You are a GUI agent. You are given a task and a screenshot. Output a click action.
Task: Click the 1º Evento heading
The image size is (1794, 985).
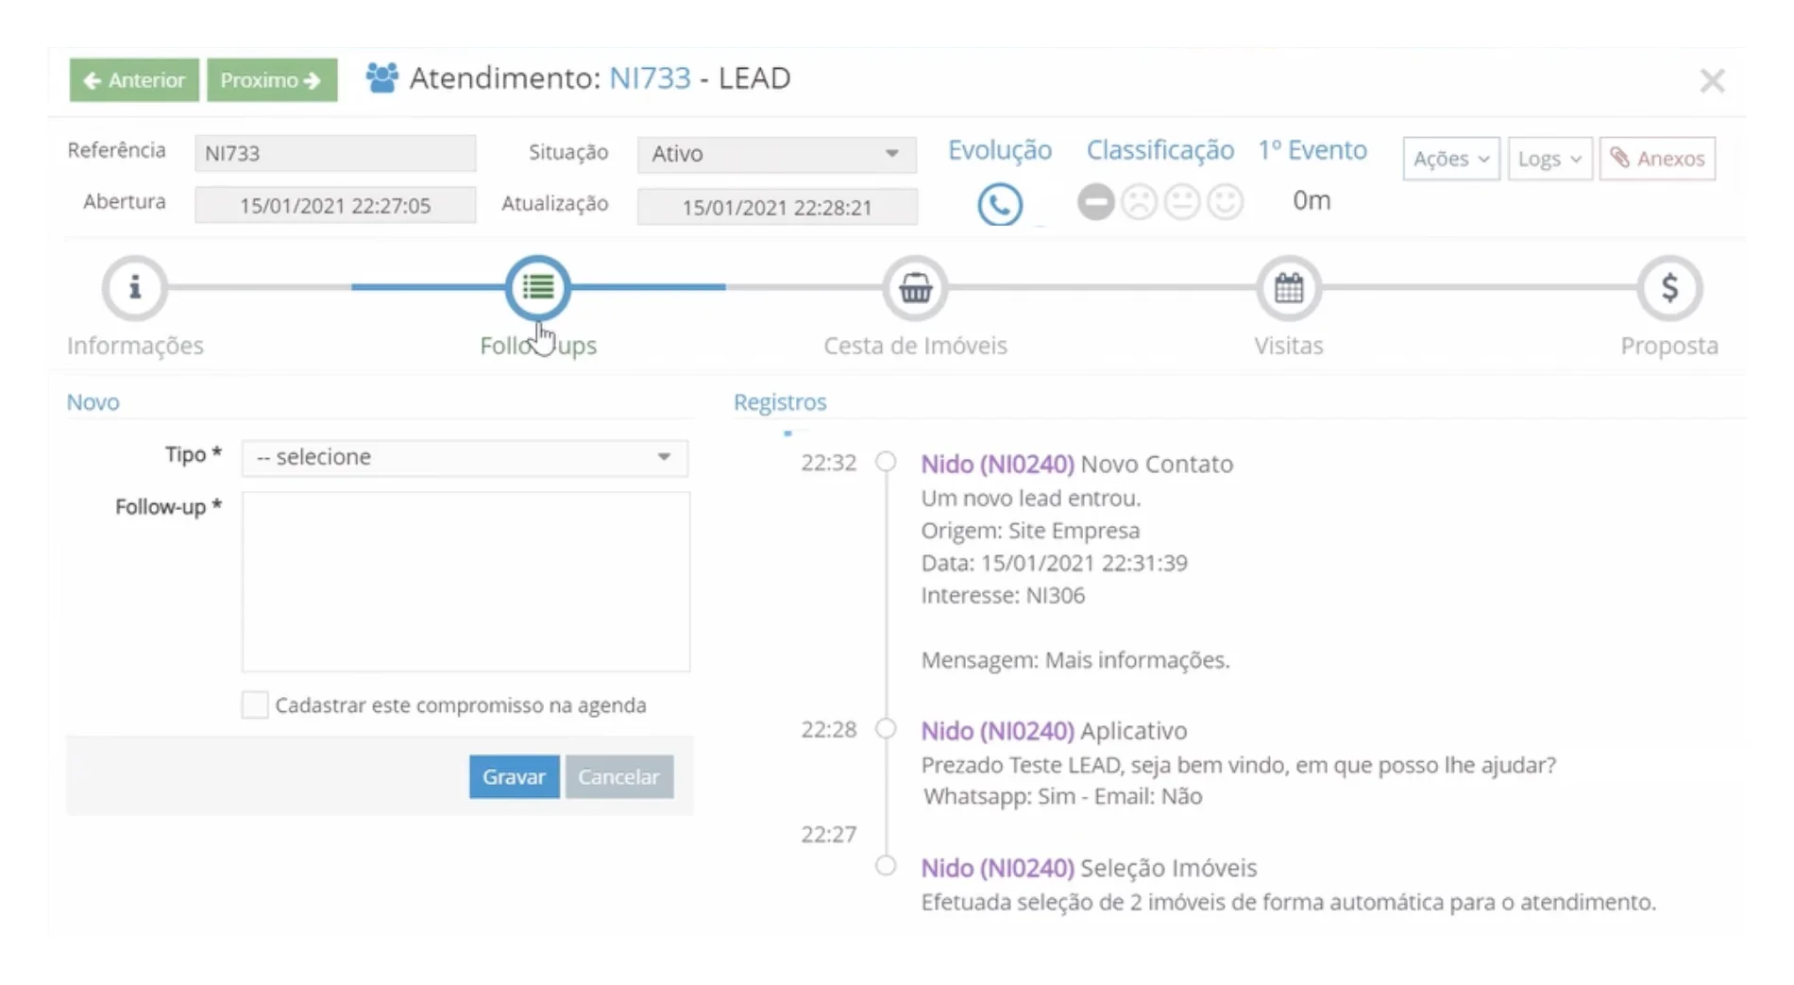tap(1312, 150)
